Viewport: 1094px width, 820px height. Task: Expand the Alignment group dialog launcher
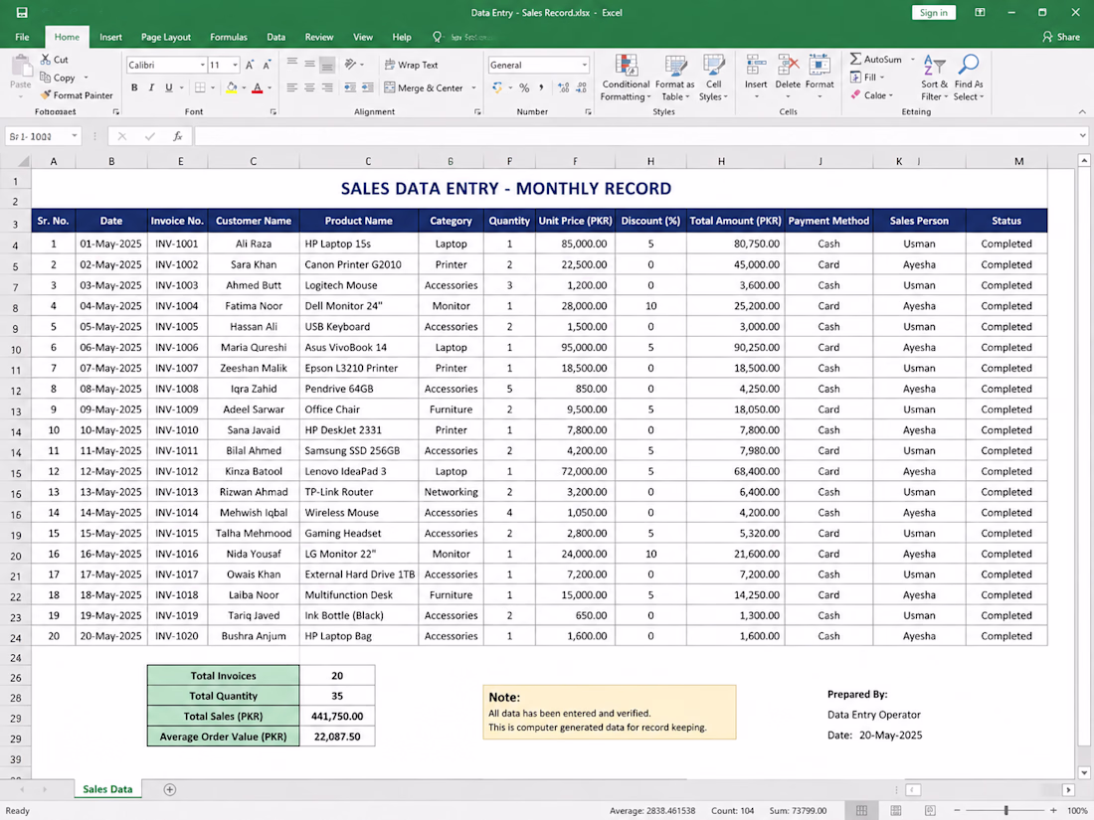point(477,111)
